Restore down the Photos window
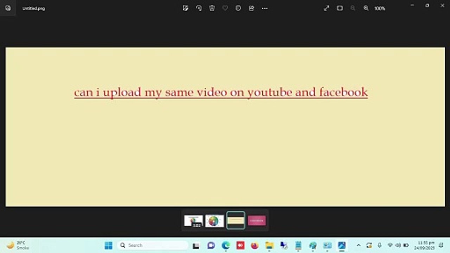This screenshot has width=450, height=253. click(x=427, y=6)
